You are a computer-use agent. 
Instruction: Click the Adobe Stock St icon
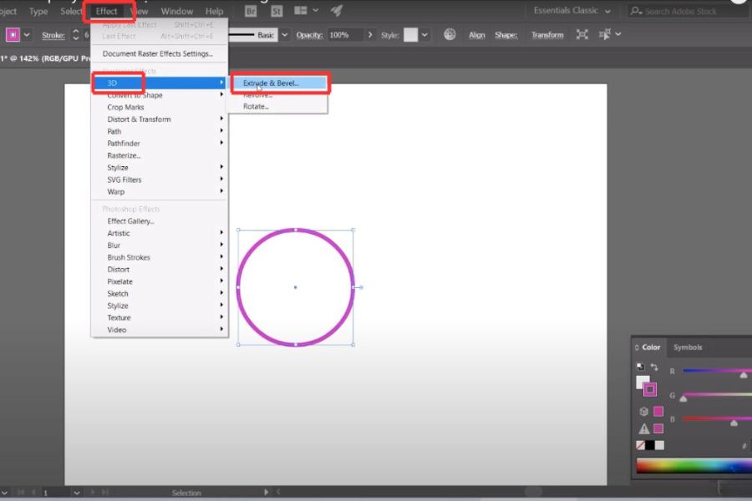(276, 11)
